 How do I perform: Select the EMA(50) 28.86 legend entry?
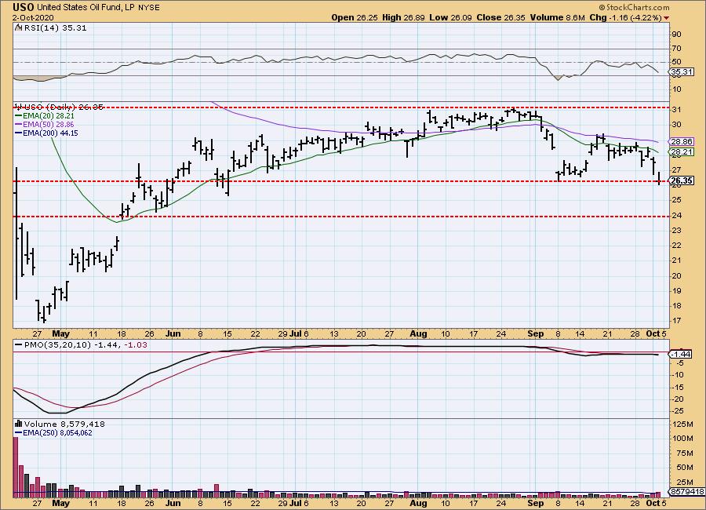(x=45, y=124)
